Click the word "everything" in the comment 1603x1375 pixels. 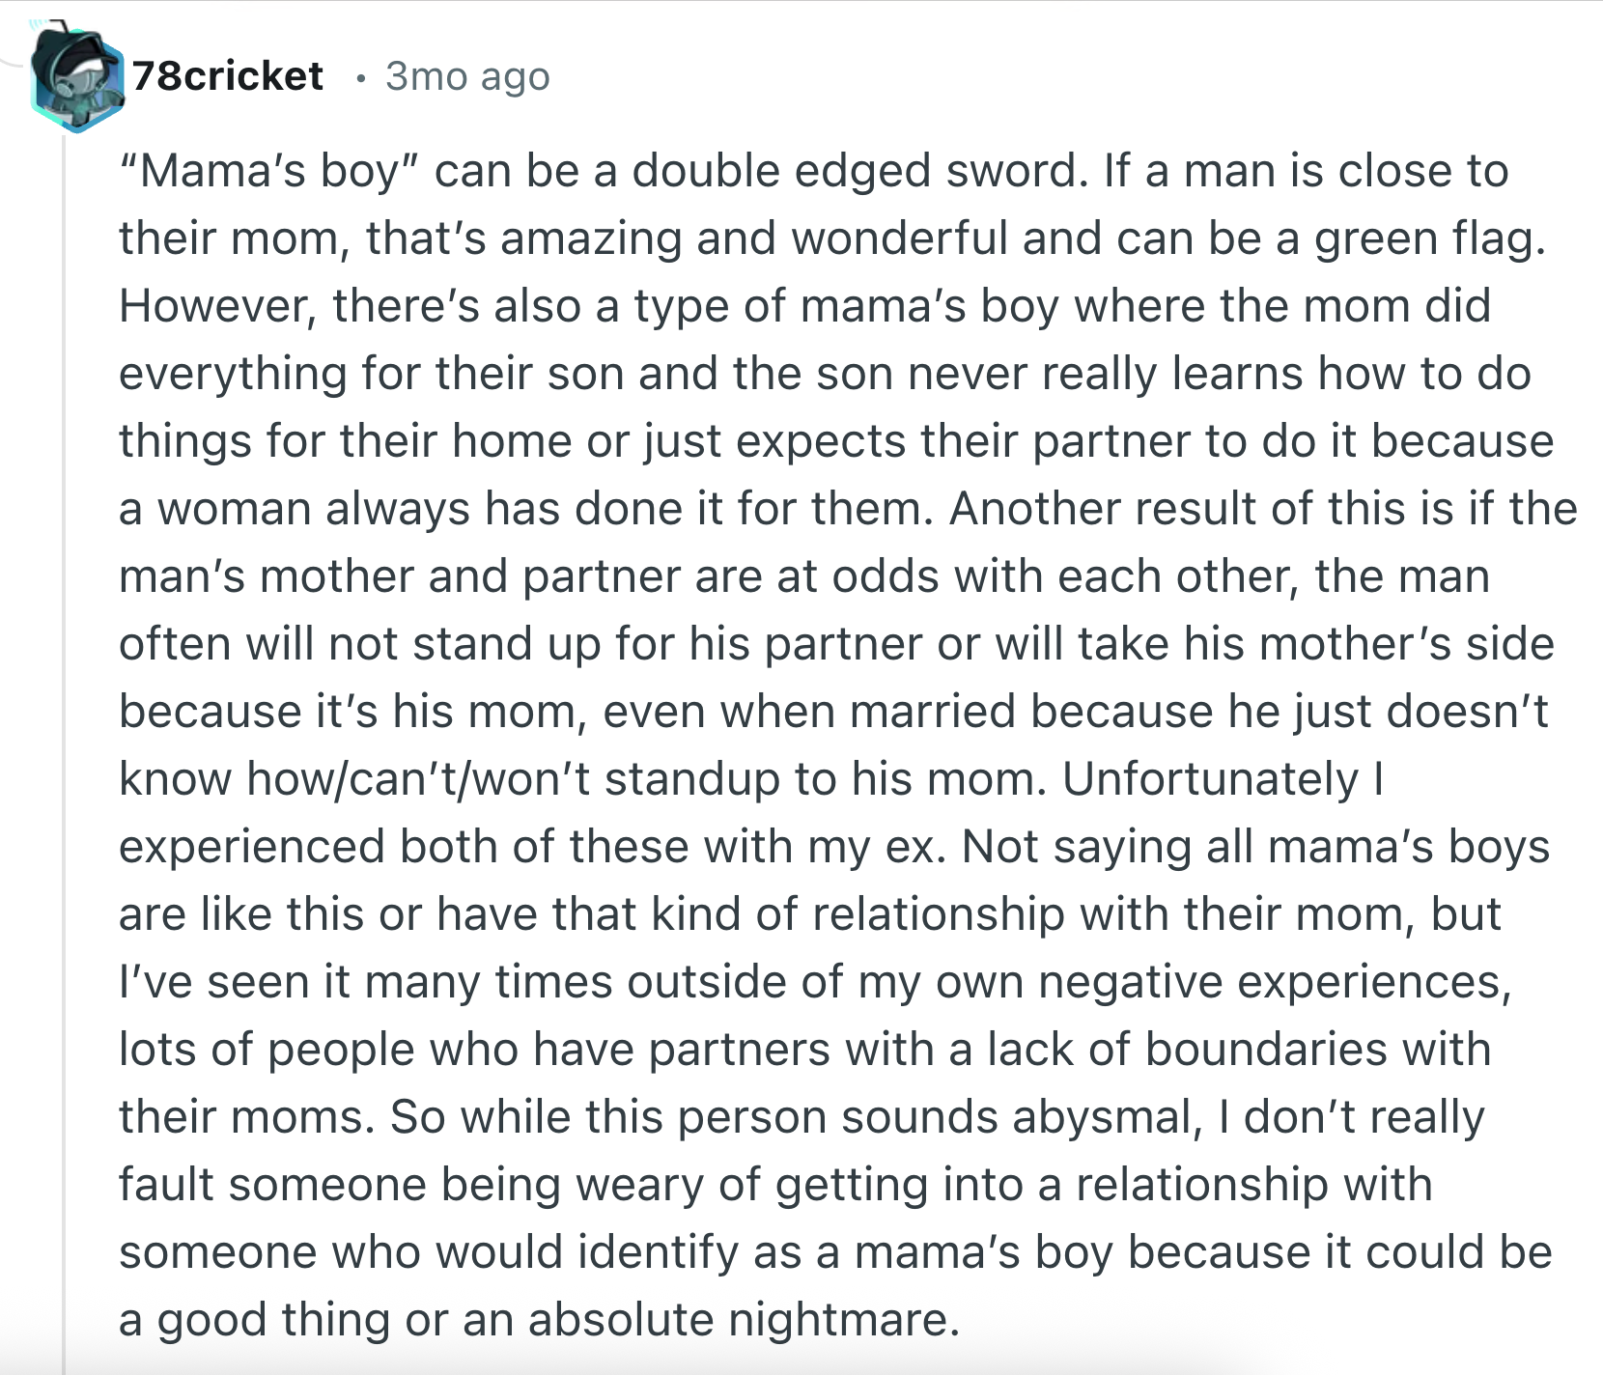(x=233, y=374)
